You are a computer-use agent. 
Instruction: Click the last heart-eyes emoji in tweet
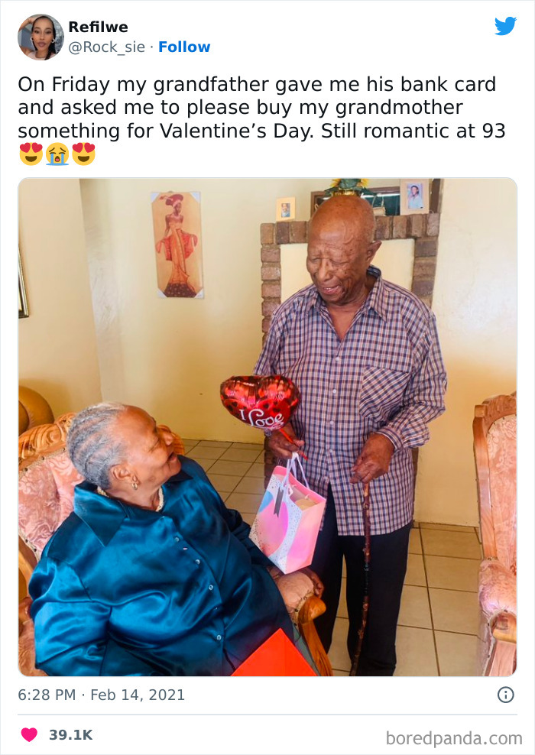pyautogui.click(x=84, y=154)
